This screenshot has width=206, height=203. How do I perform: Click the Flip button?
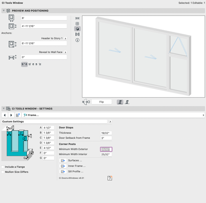[x=101, y=102]
